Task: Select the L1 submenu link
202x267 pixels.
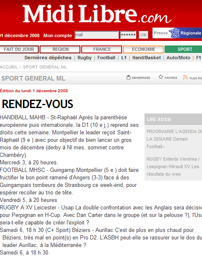Action: pyautogui.click(x=124, y=58)
